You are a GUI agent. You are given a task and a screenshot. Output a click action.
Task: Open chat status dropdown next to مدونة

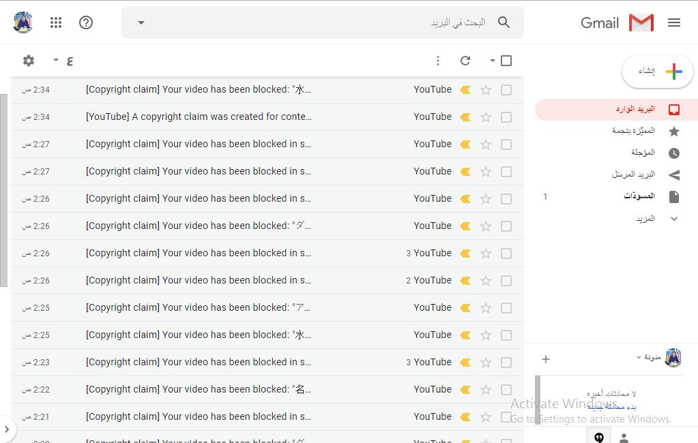click(x=639, y=358)
